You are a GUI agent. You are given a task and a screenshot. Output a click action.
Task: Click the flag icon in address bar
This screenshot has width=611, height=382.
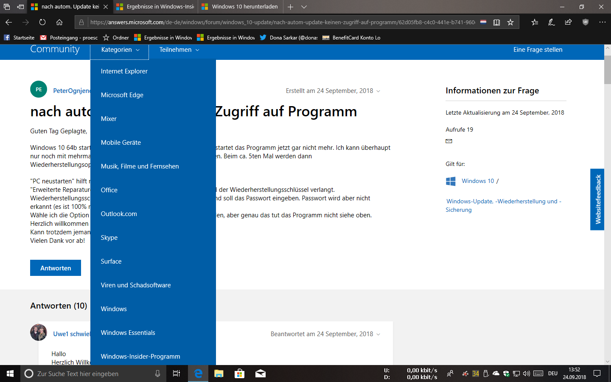(483, 22)
